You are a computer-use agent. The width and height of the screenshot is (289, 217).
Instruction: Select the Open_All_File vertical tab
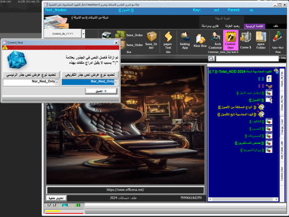[x=282, y=79]
